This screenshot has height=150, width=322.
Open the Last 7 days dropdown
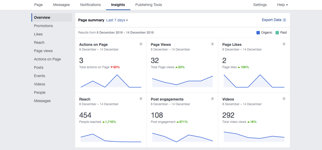coord(117,20)
